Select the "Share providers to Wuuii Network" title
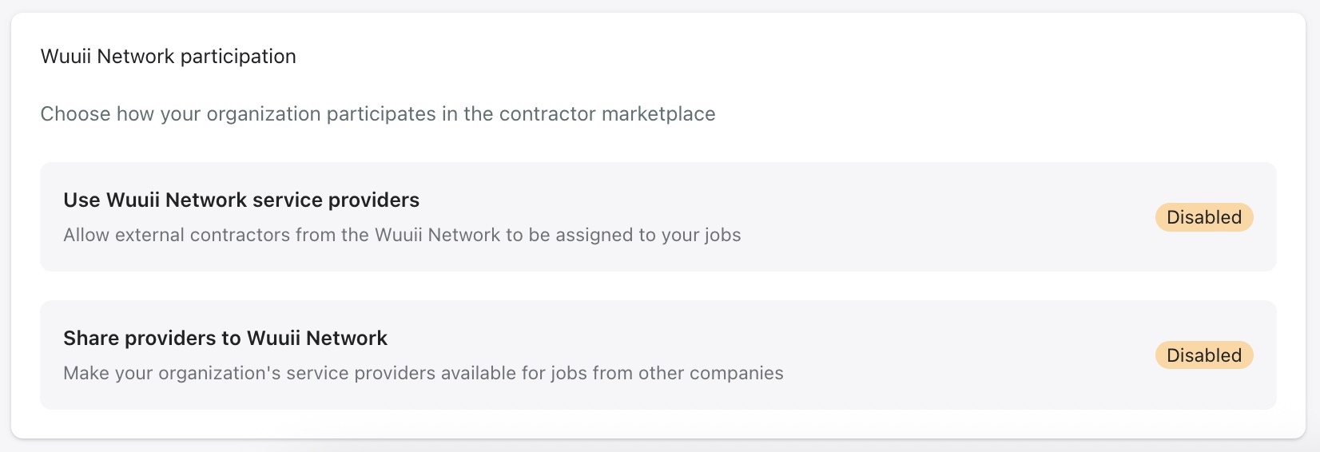 pyautogui.click(x=225, y=338)
